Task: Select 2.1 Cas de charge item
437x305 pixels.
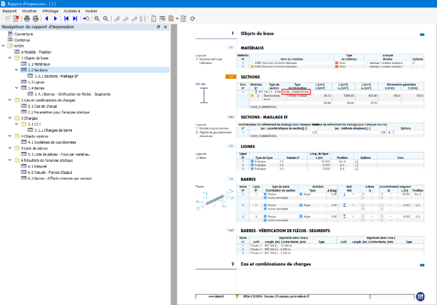Action: 43,106
